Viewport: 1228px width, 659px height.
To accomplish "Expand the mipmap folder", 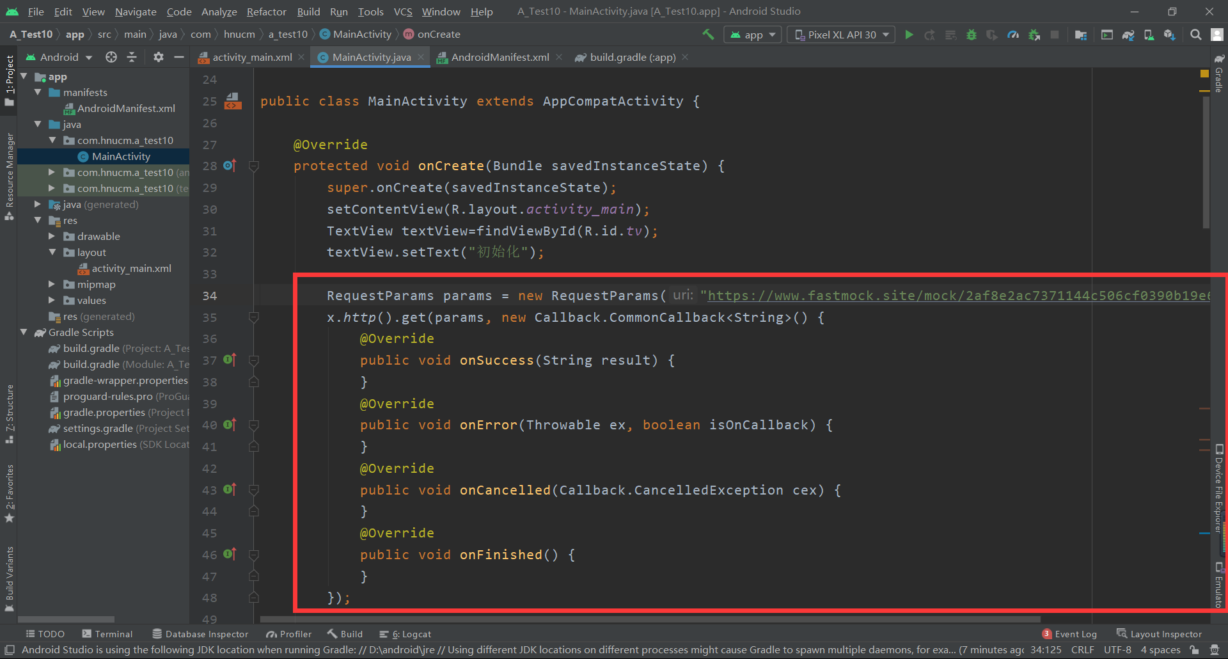I will click(x=52, y=284).
